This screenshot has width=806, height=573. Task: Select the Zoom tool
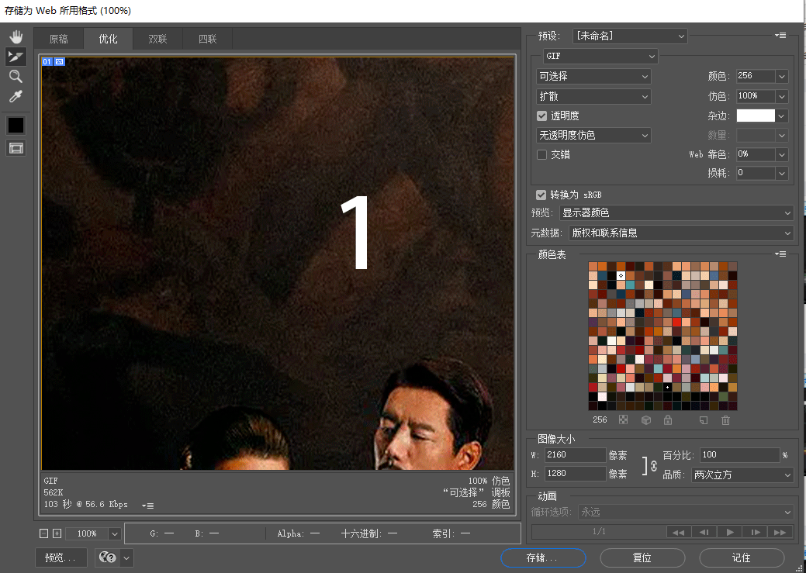pyautogui.click(x=16, y=76)
